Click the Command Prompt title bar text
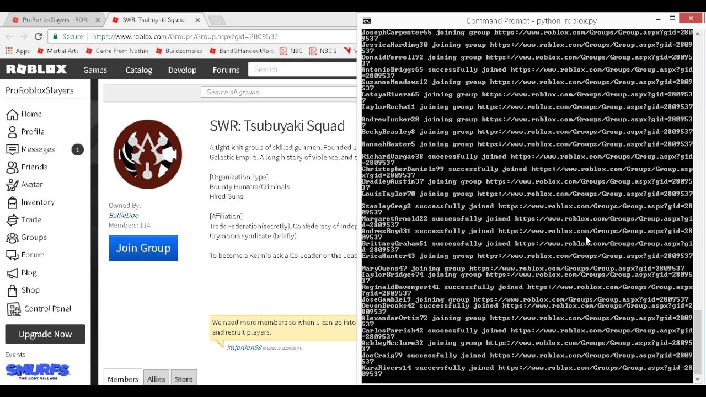This screenshot has height=397, width=706. coord(532,21)
